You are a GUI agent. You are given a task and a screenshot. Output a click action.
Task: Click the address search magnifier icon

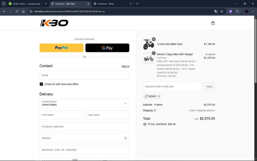pyautogui.click(x=125, y=138)
